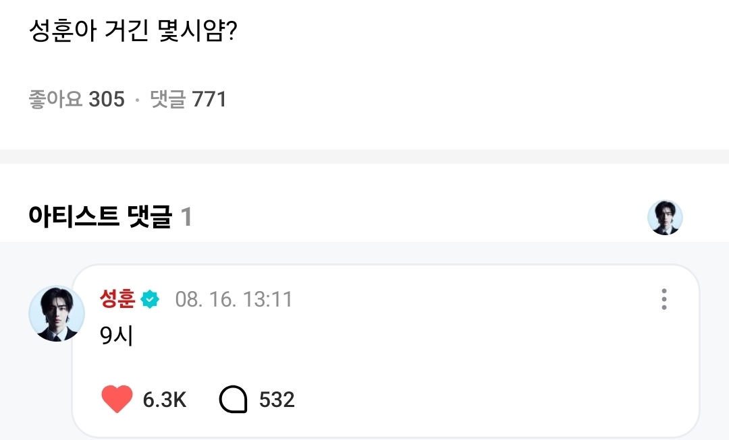Click the artist comment count 1

186,217
